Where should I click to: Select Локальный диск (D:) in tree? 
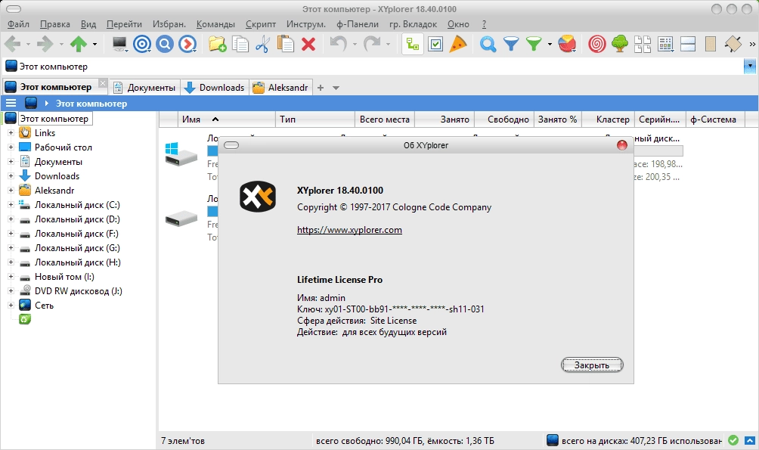pos(77,219)
